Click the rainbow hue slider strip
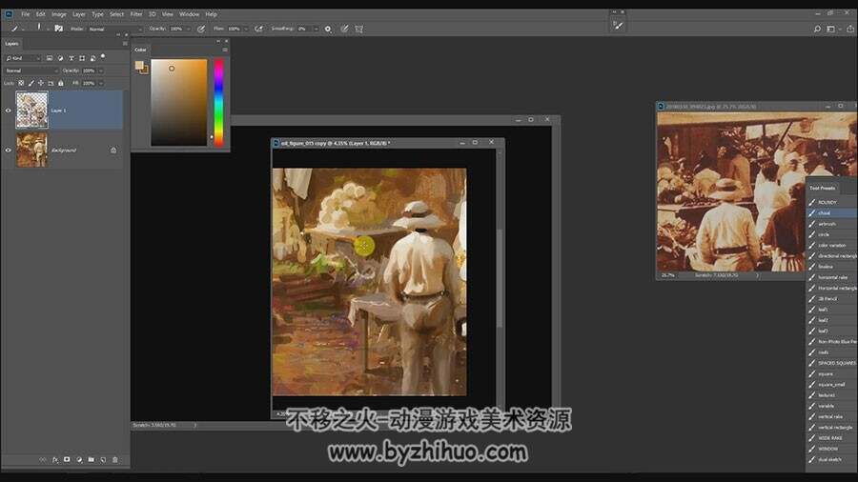 click(x=218, y=102)
